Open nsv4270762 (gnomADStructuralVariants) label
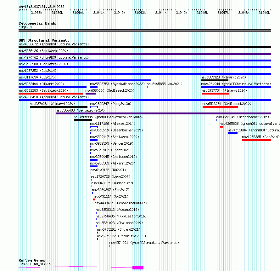280x271 pixels. (54, 57)
